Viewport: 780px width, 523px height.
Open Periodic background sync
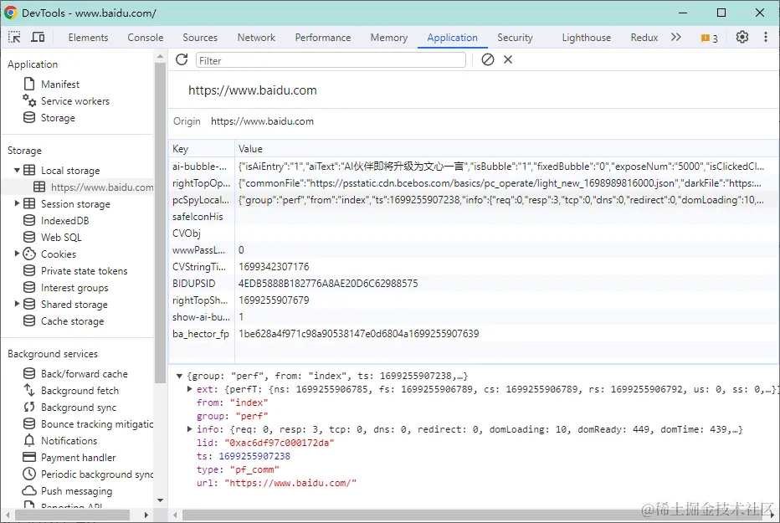click(x=96, y=474)
